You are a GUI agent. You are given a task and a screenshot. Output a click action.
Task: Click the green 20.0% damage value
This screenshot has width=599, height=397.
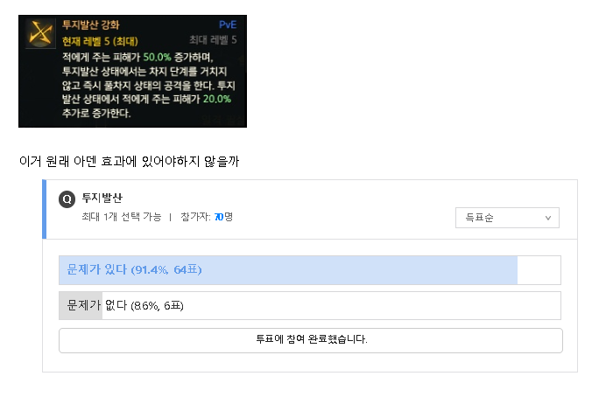tap(217, 99)
